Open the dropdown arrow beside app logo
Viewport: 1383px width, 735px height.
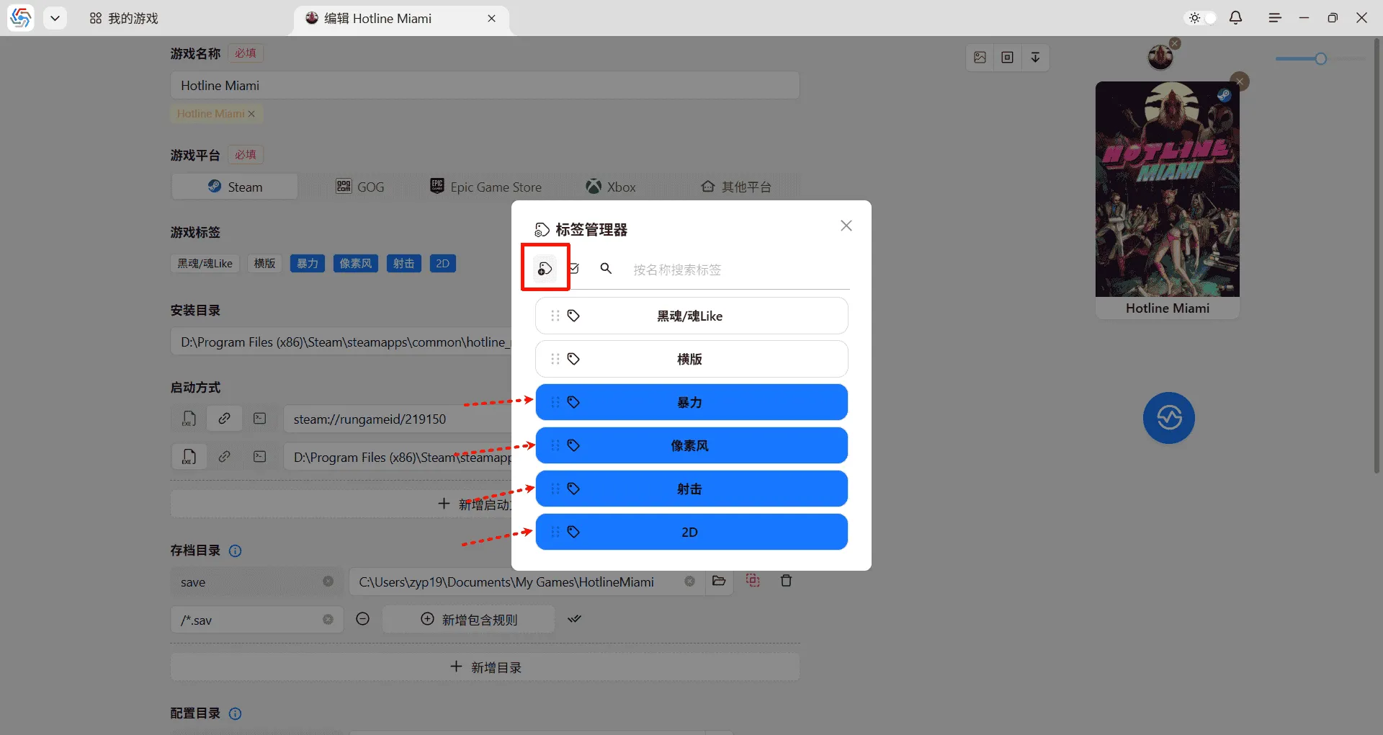click(x=55, y=18)
